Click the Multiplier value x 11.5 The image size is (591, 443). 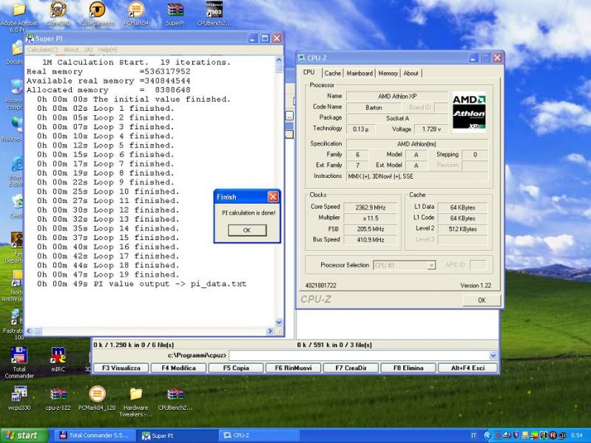[370, 219]
